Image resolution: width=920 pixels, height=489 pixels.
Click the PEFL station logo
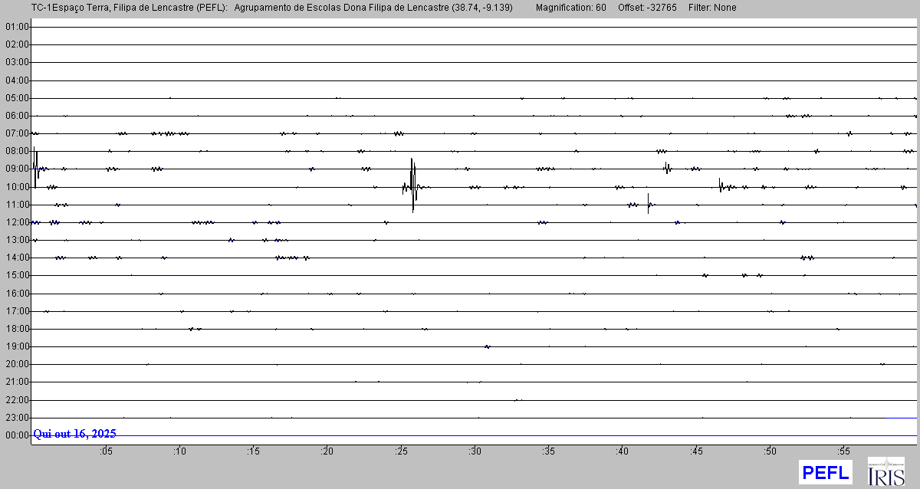pos(825,472)
